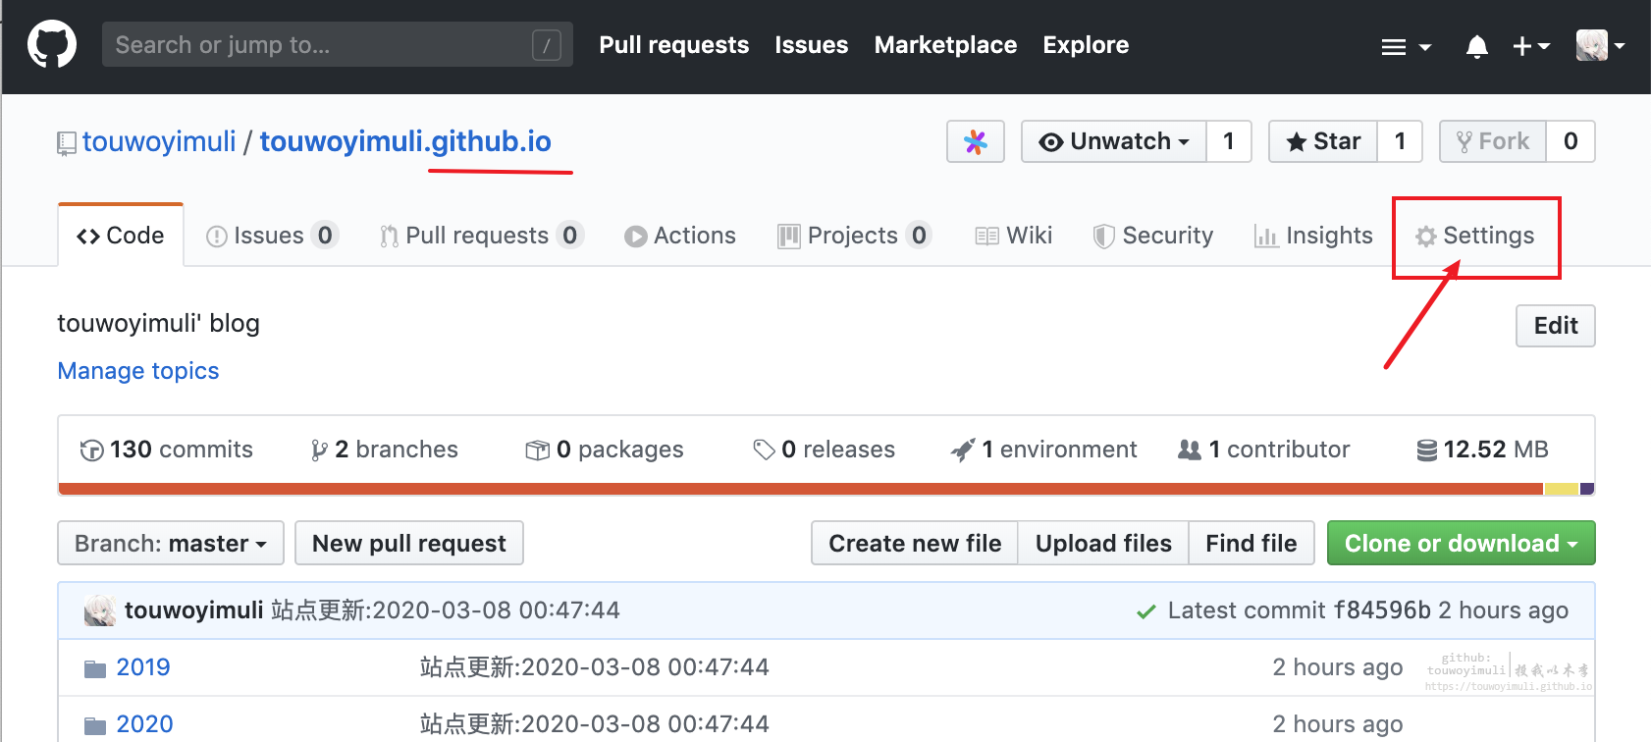The image size is (1651, 742).
Task: Open Marketplace in top navigation
Action: [945, 45]
